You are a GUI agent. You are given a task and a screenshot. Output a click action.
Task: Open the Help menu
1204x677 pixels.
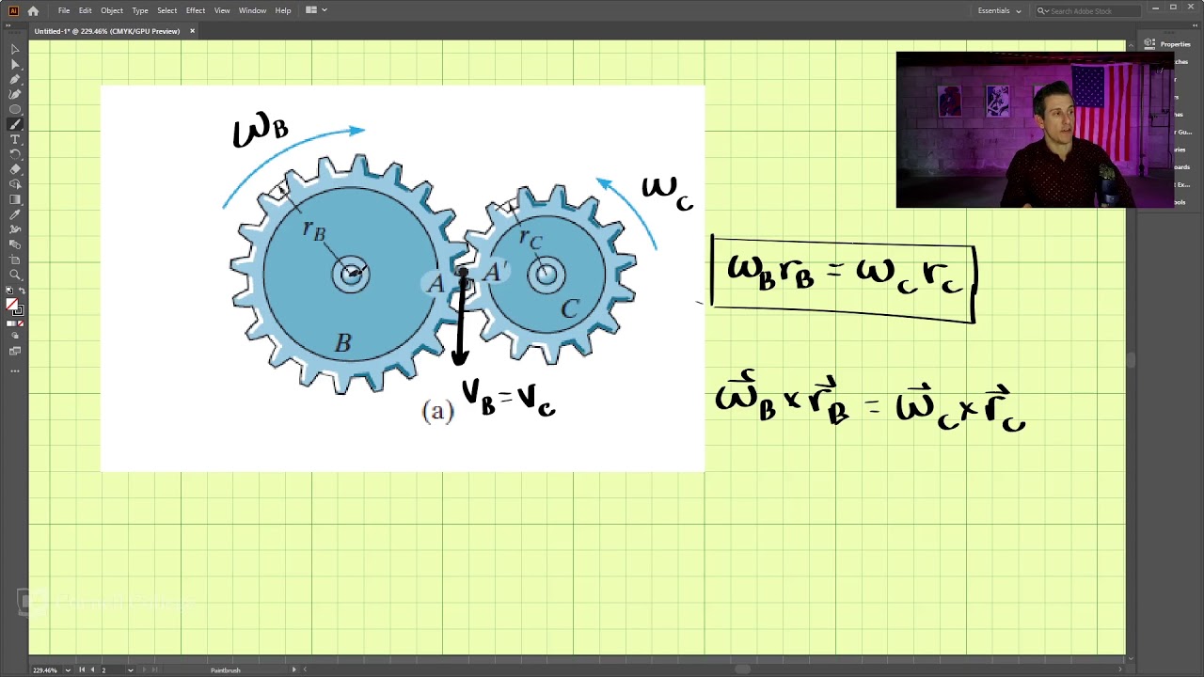point(283,10)
